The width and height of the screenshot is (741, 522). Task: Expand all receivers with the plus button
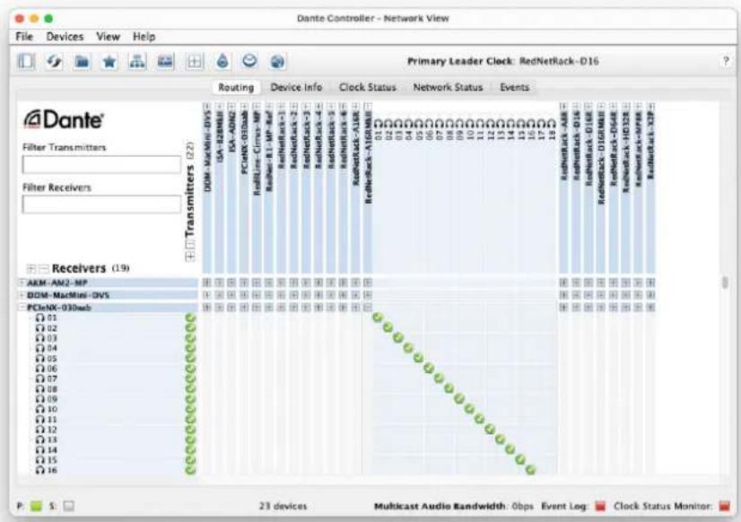tap(31, 268)
